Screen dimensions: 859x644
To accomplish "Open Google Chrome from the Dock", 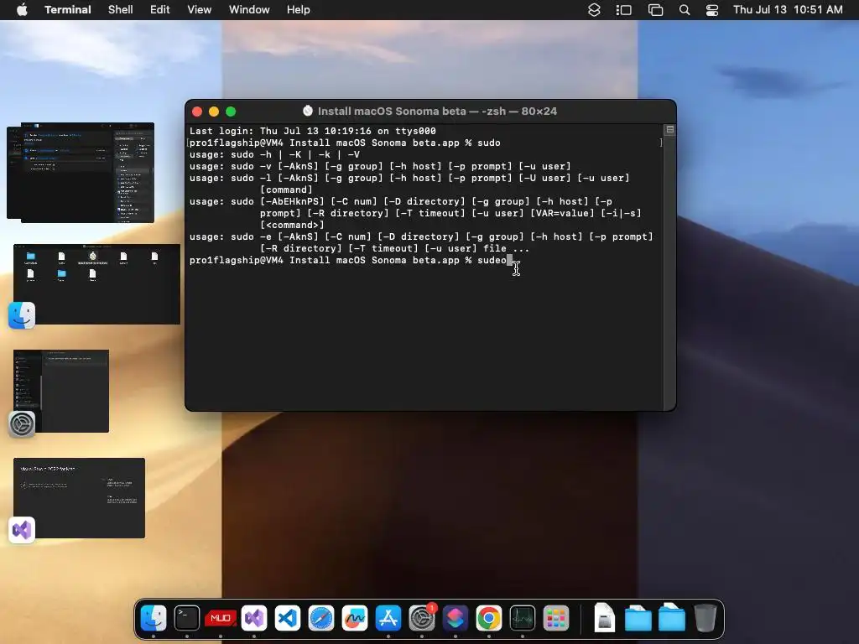I will coord(489,618).
